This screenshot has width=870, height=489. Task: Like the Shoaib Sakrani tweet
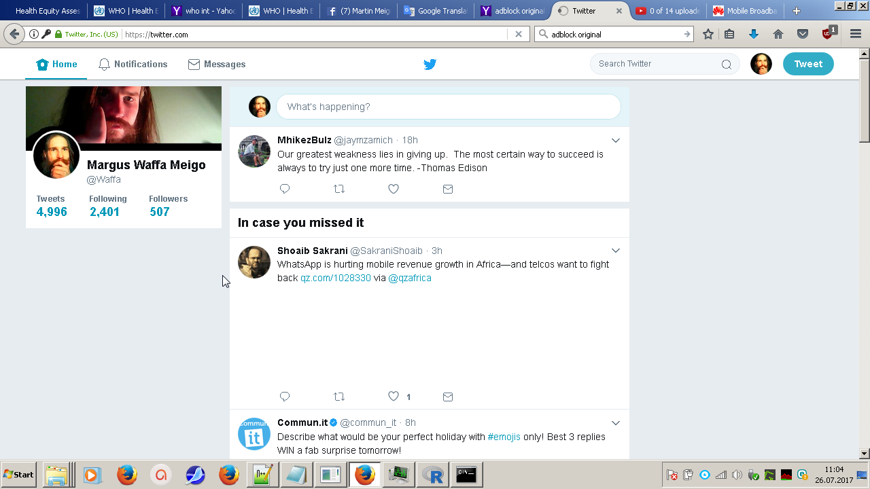[394, 397]
